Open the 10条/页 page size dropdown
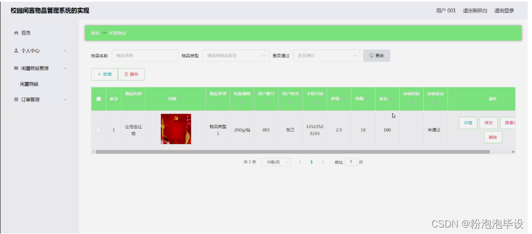The width and height of the screenshot is (532, 234). tap(276, 162)
